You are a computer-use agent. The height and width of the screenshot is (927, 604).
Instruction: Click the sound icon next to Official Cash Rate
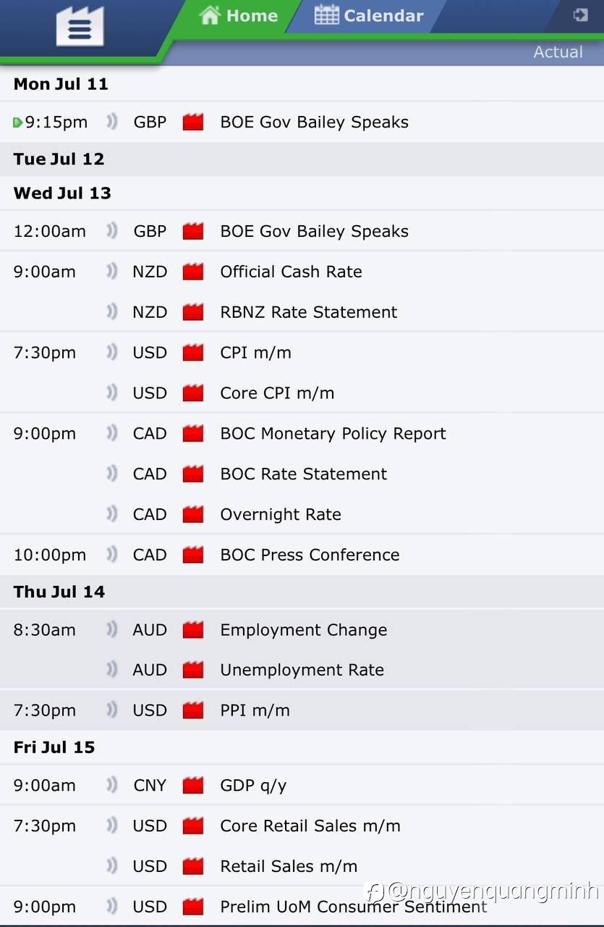[111, 272]
